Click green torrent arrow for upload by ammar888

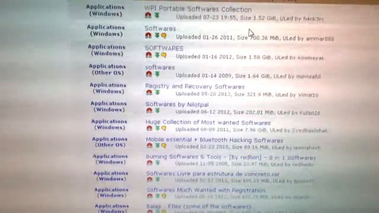tap(157, 35)
